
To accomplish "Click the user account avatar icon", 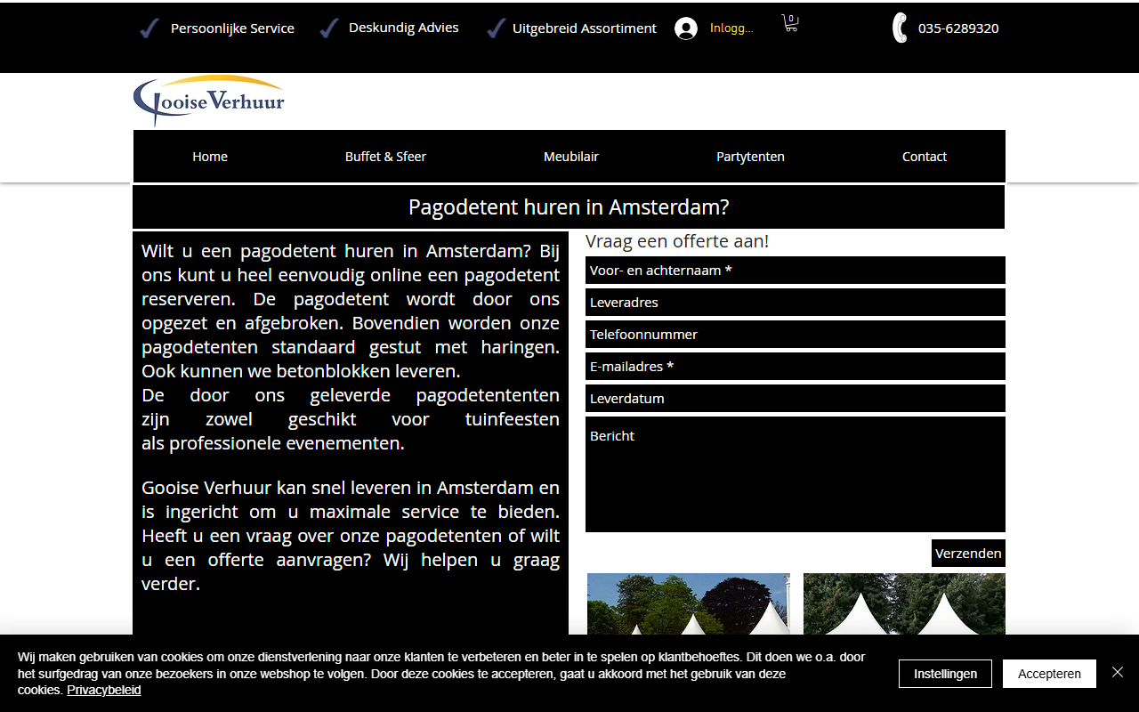I will pyautogui.click(x=686, y=28).
